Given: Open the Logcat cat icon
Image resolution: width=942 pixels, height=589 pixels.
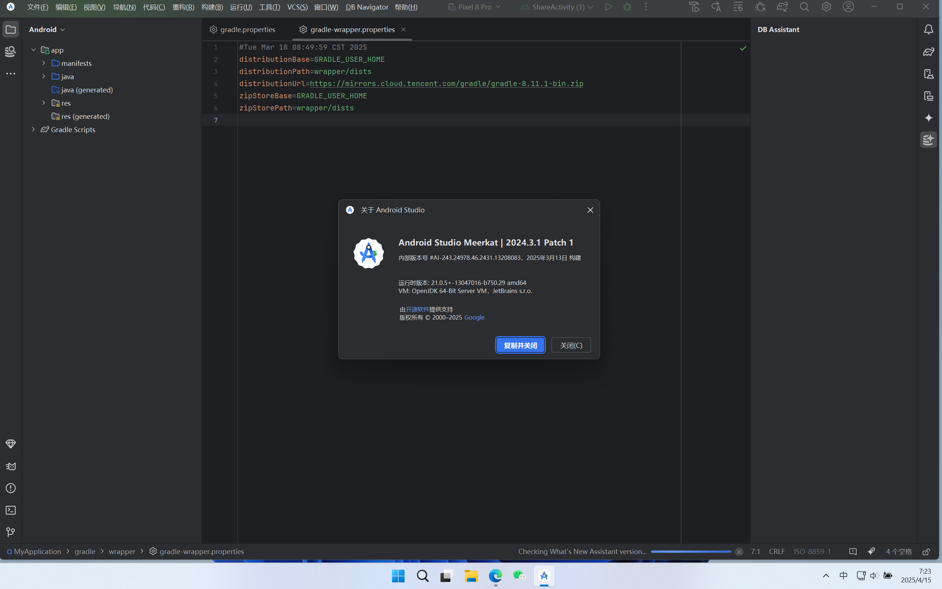Looking at the screenshot, I should pos(11,466).
